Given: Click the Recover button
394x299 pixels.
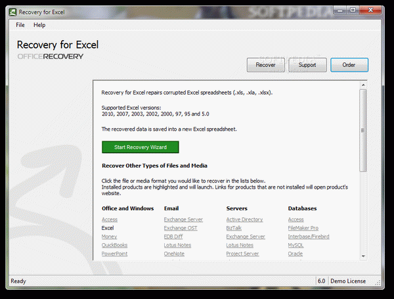Looking at the screenshot, I should (265, 65).
